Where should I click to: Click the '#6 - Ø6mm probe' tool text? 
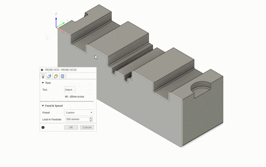(x=75, y=97)
